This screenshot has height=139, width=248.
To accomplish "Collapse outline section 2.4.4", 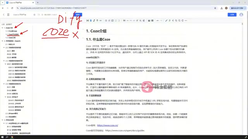I will click(5, 97).
